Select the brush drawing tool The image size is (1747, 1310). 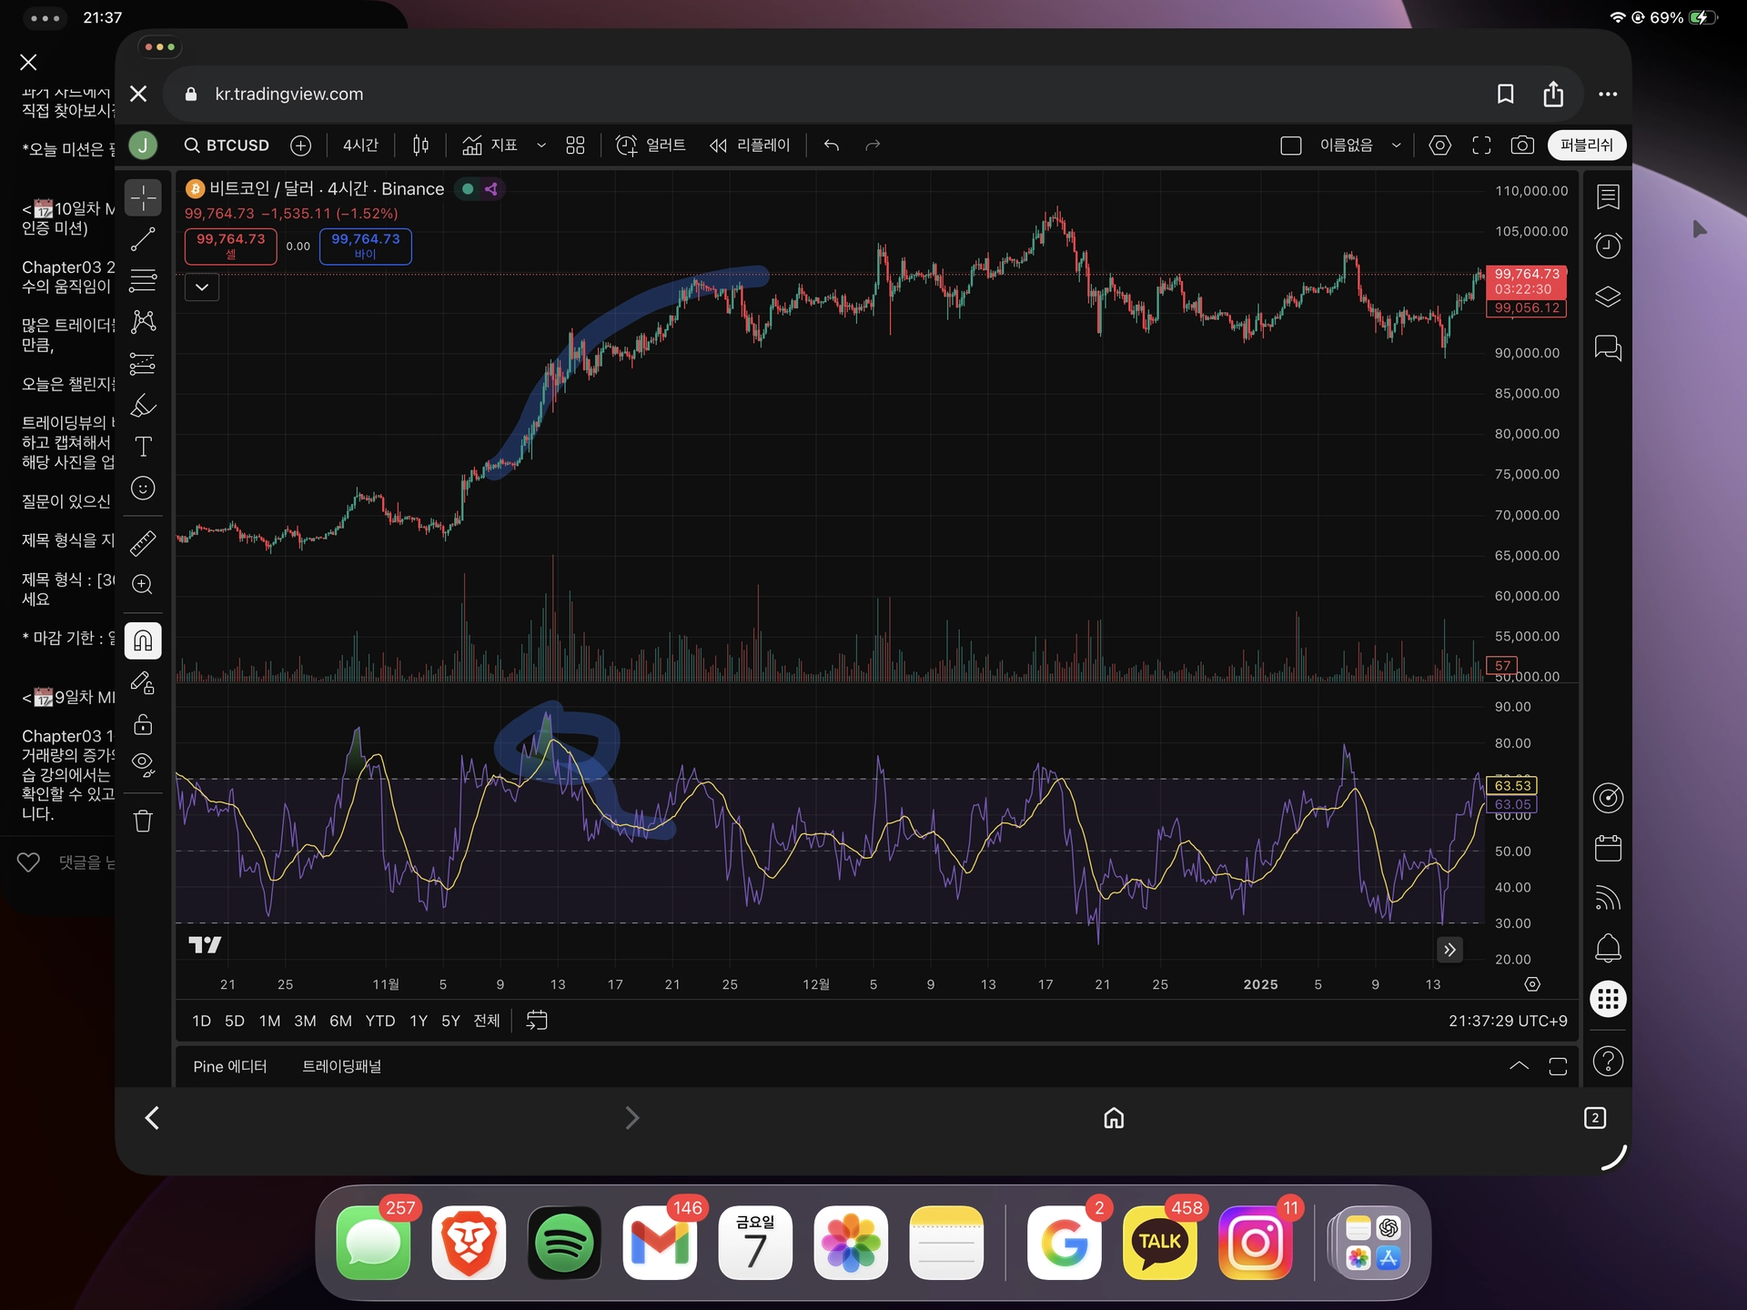tap(143, 406)
